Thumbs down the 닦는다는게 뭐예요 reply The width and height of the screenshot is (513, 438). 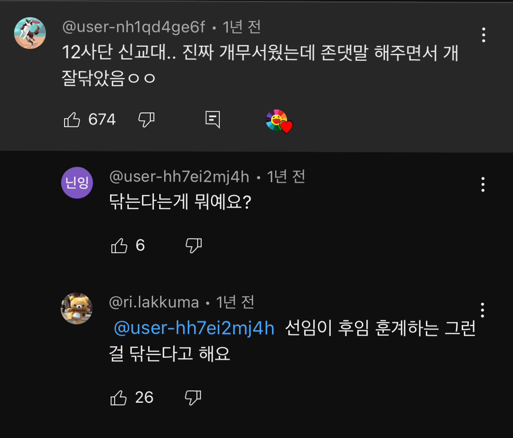(193, 245)
